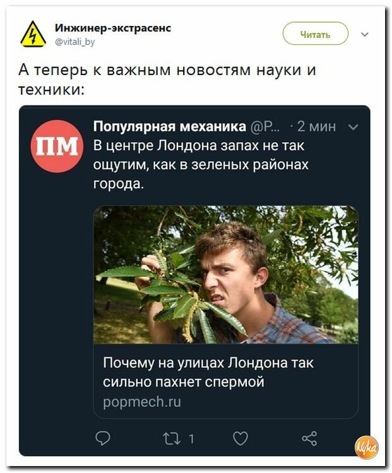Open the yellow lightning triangle avatar
Viewport: 392px width, 473px height.
tap(33, 34)
